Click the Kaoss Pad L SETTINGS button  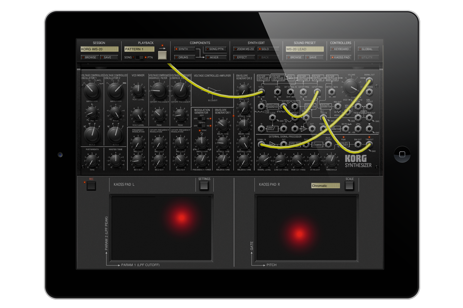pyautogui.click(x=204, y=186)
